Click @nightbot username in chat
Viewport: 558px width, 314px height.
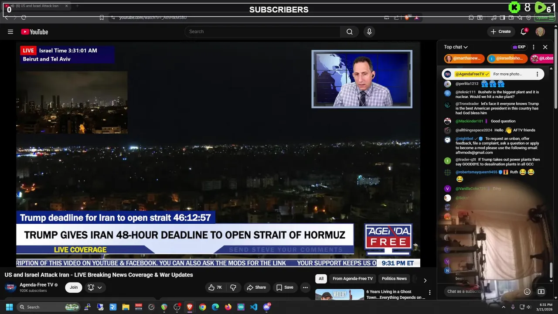[x=464, y=139]
